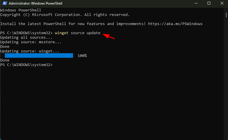
Task: Click the 'Windows PowerShell' header line
Action: 21,10
